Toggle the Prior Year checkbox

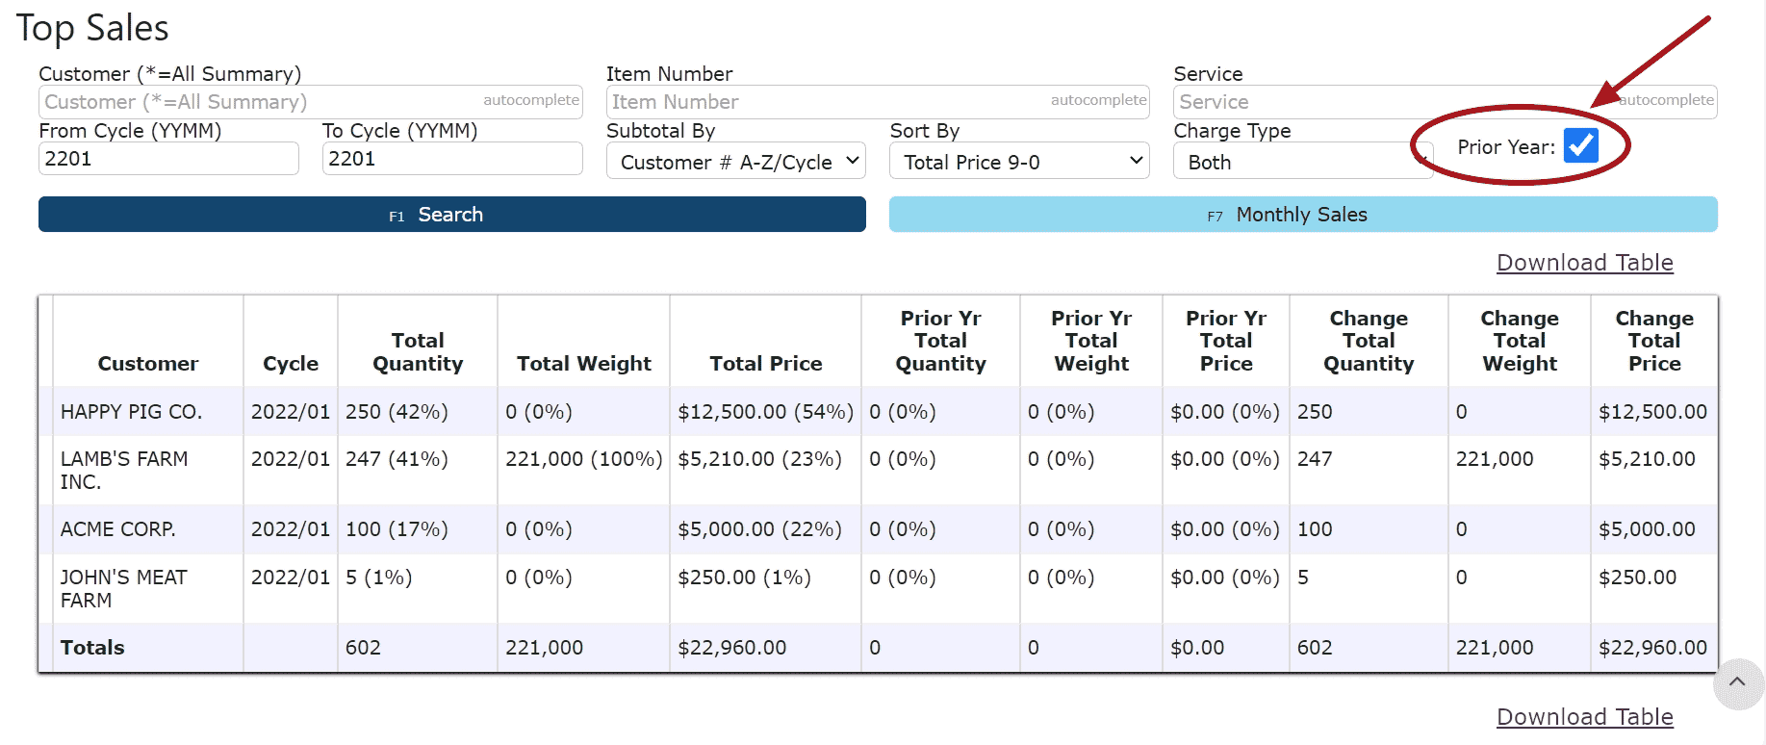click(x=1580, y=145)
